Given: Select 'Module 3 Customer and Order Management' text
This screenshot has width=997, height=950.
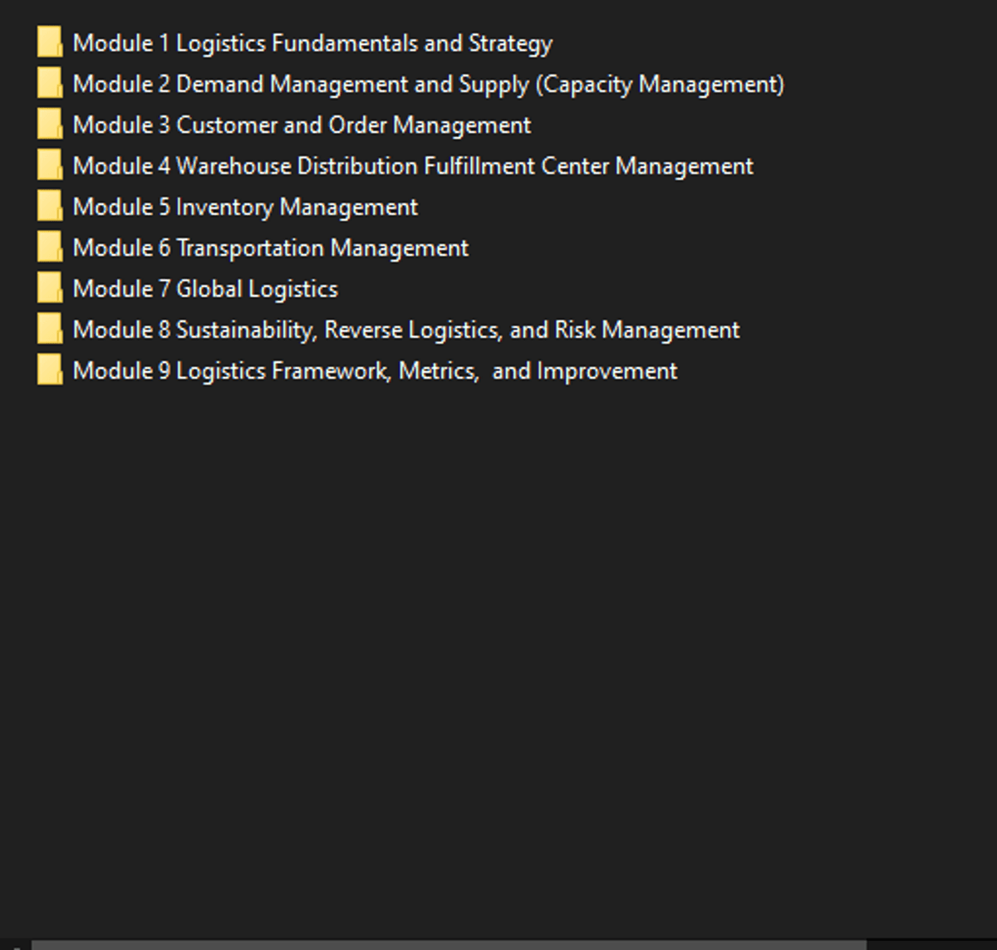Looking at the screenshot, I should pos(302,125).
